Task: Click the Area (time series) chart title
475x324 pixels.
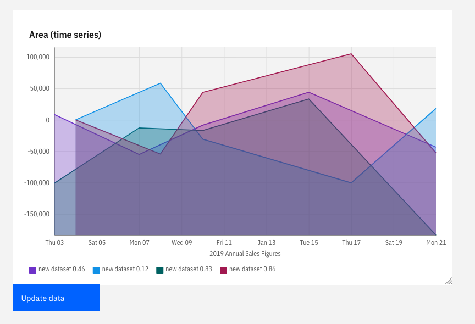Action: click(65, 35)
